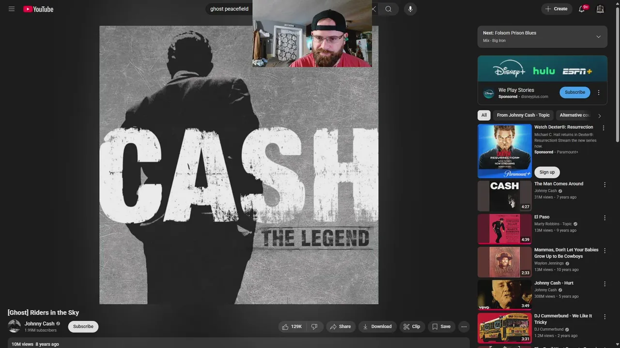Viewport: 620px width, 348px height.
Task: Start voice search with microphone
Action: coord(410,9)
